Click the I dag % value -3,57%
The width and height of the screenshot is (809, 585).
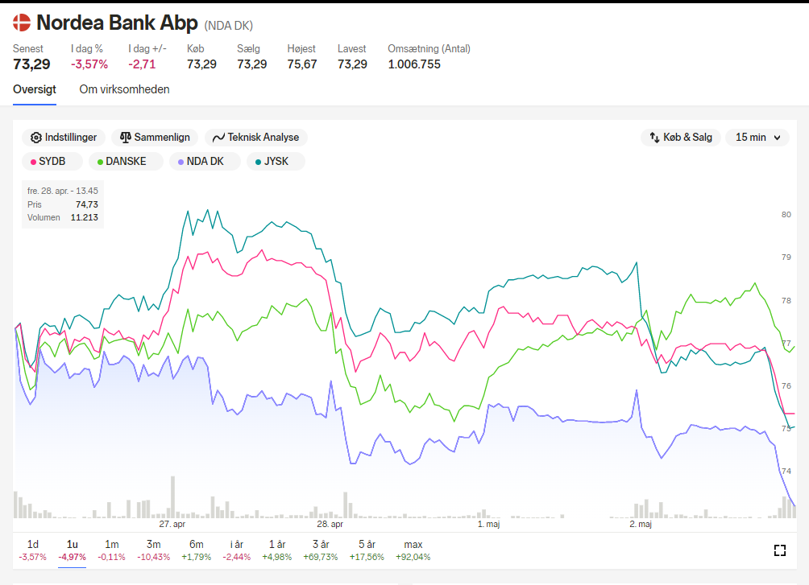(89, 64)
